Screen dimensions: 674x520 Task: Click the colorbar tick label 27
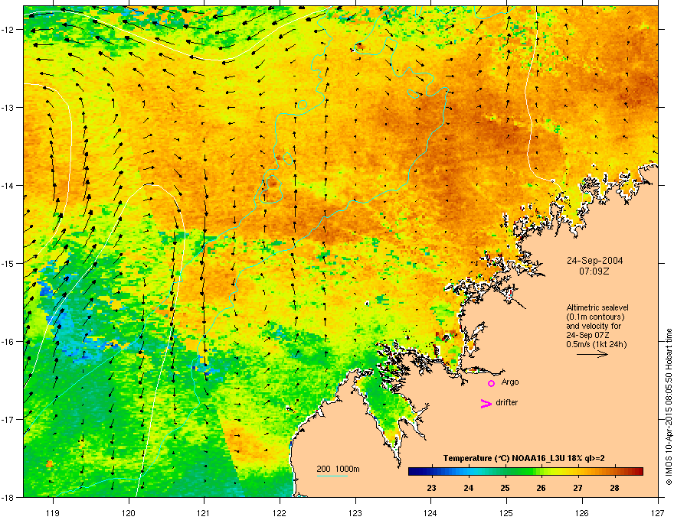[x=577, y=488]
